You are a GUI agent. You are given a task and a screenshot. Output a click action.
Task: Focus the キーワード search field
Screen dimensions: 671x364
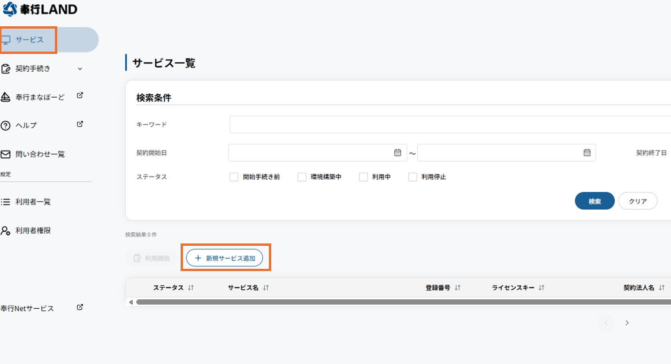[x=450, y=125]
